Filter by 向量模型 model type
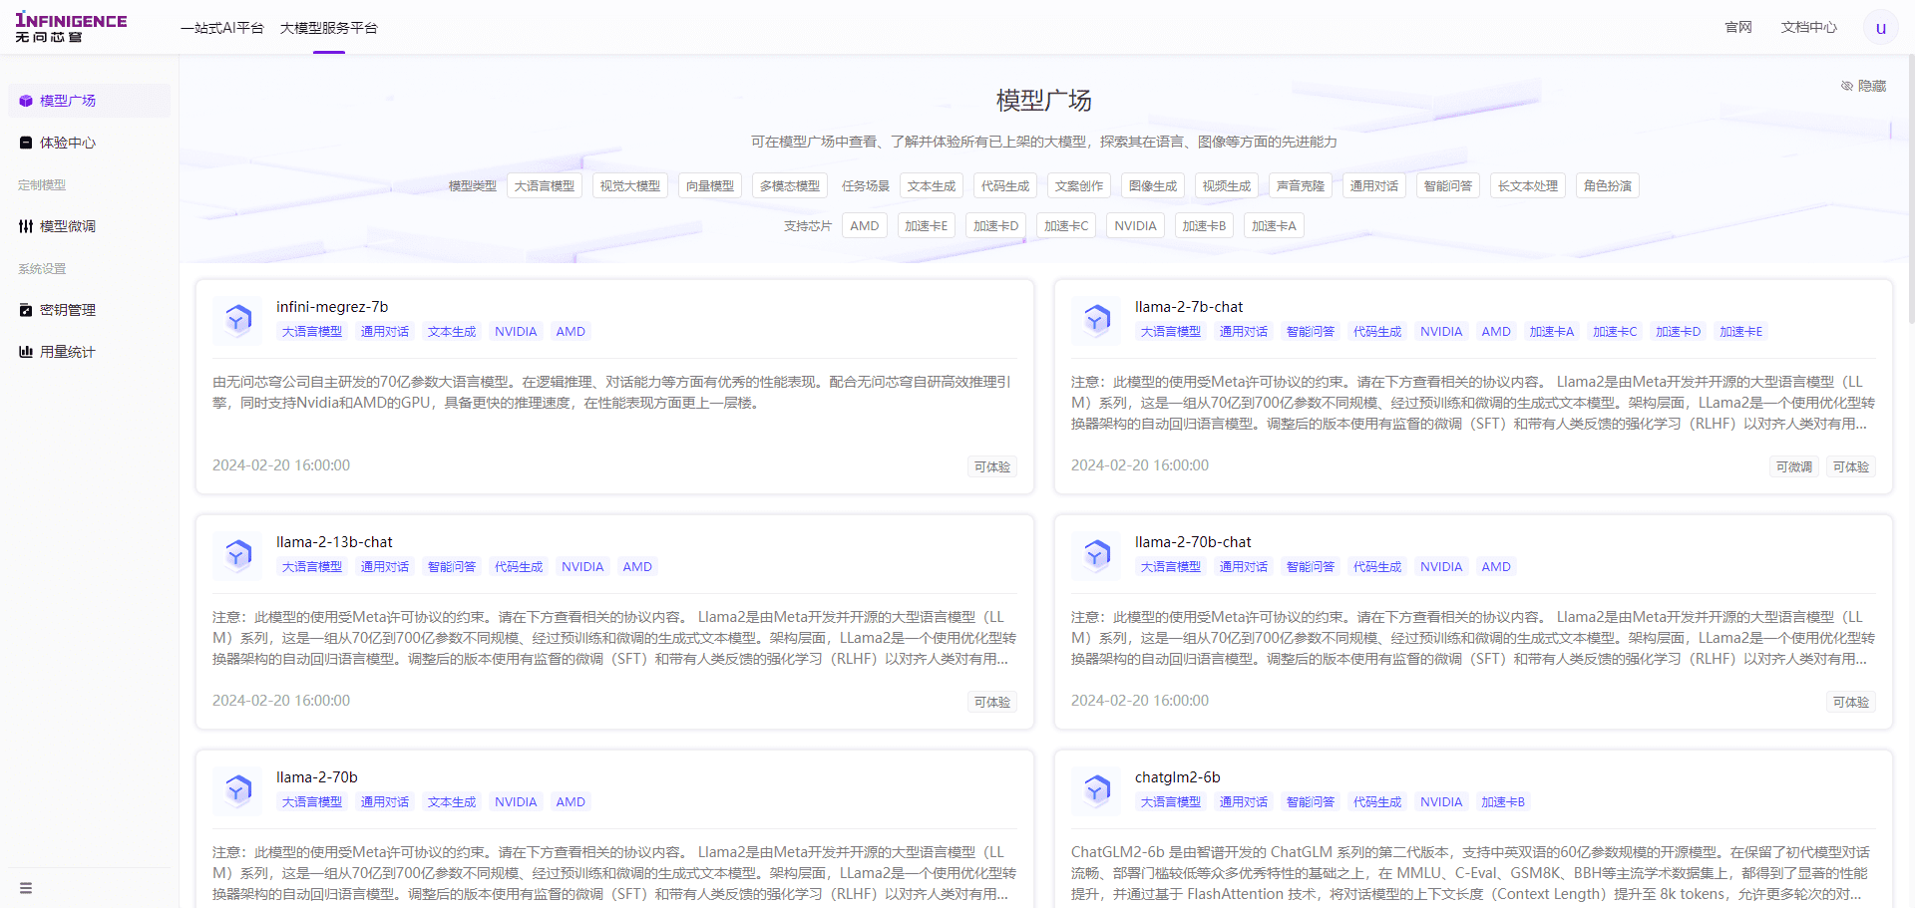The height and width of the screenshot is (908, 1915). click(709, 185)
